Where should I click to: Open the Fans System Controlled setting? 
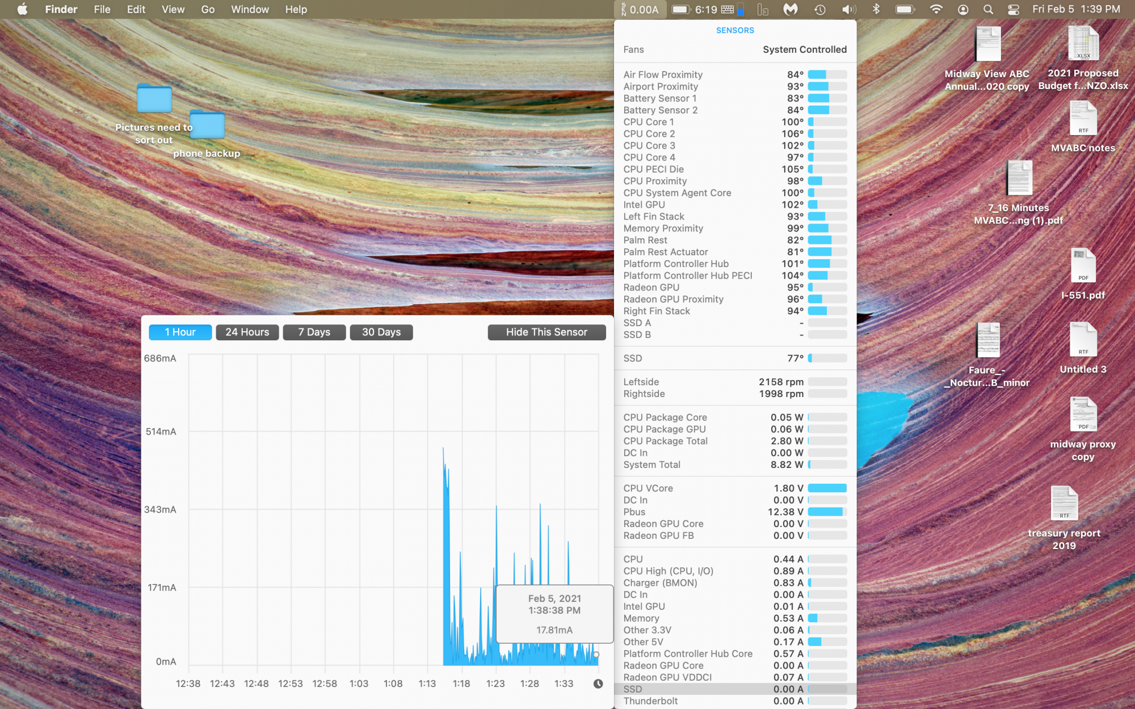click(x=804, y=49)
